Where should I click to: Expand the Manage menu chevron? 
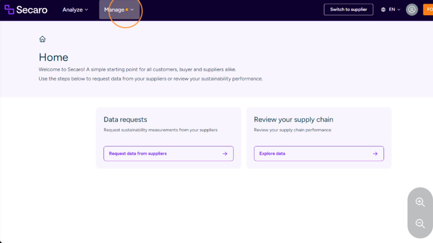click(132, 10)
